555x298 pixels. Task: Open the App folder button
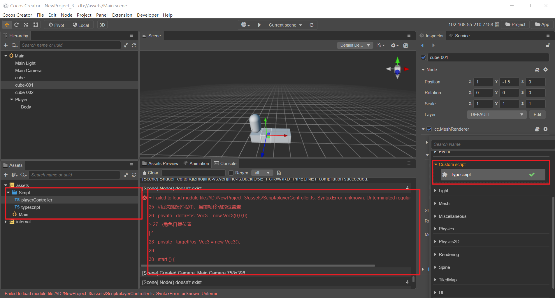542,24
